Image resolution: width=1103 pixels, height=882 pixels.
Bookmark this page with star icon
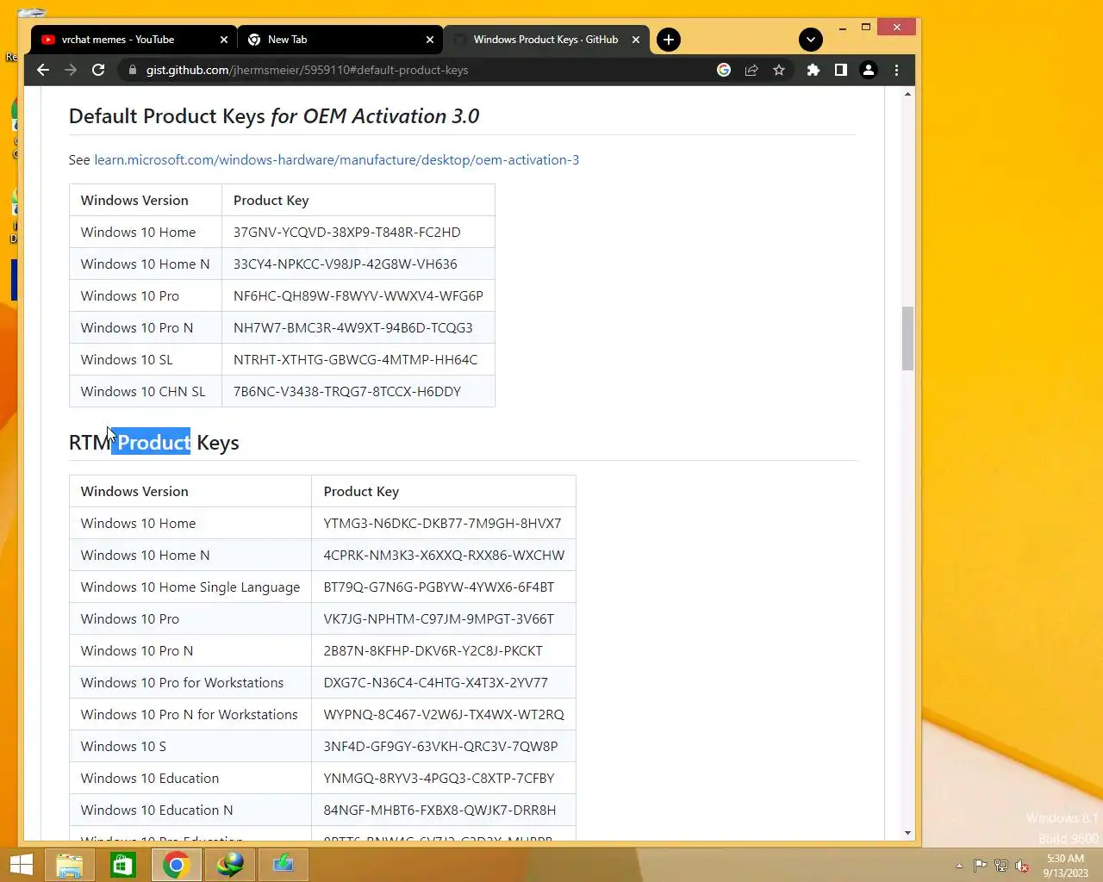click(779, 70)
